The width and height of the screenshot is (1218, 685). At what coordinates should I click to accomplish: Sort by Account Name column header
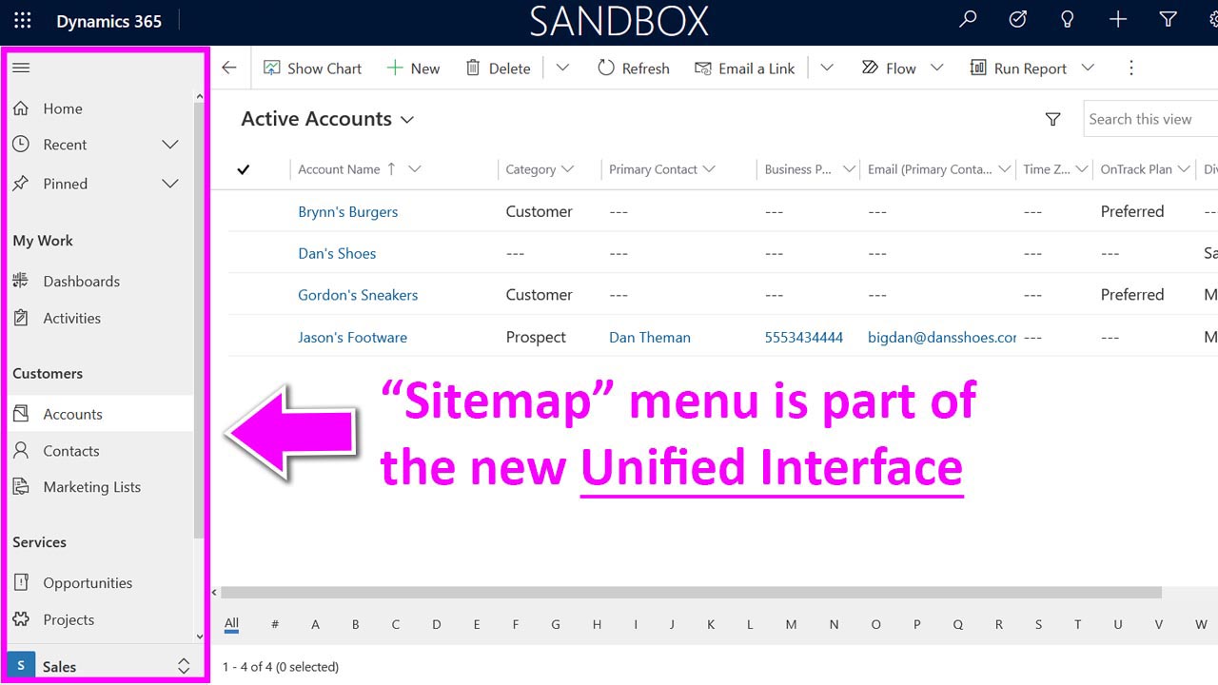click(x=339, y=169)
